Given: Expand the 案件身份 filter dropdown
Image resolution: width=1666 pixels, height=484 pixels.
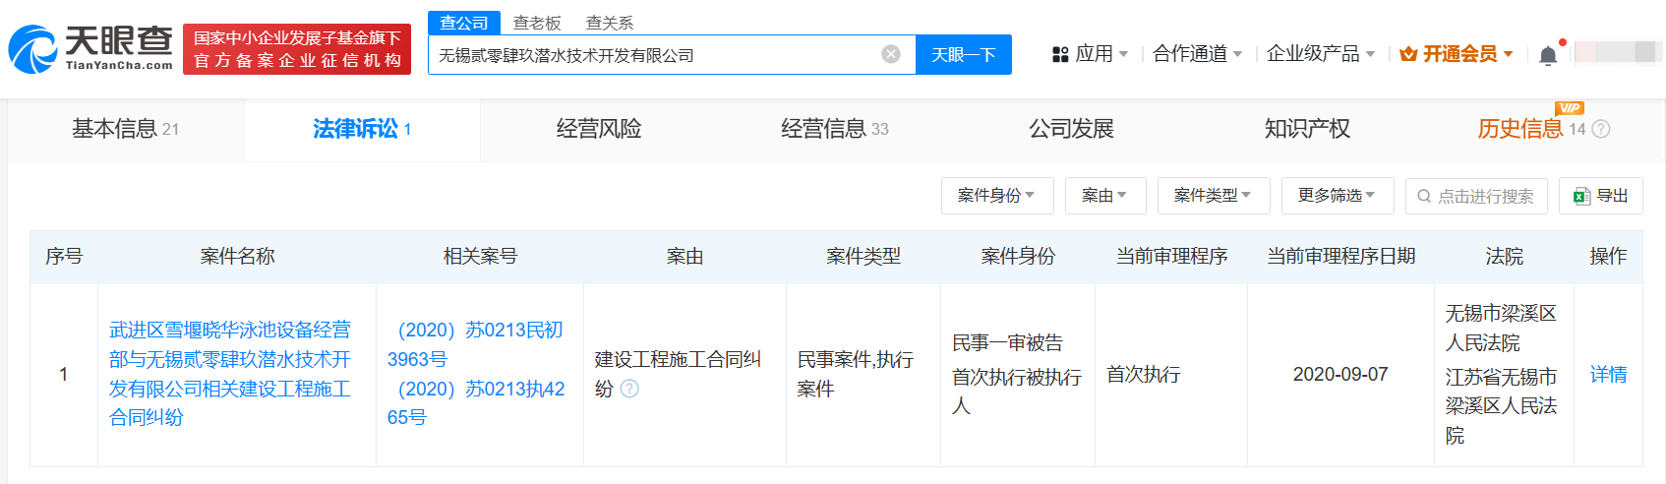Looking at the screenshot, I should point(996,196).
